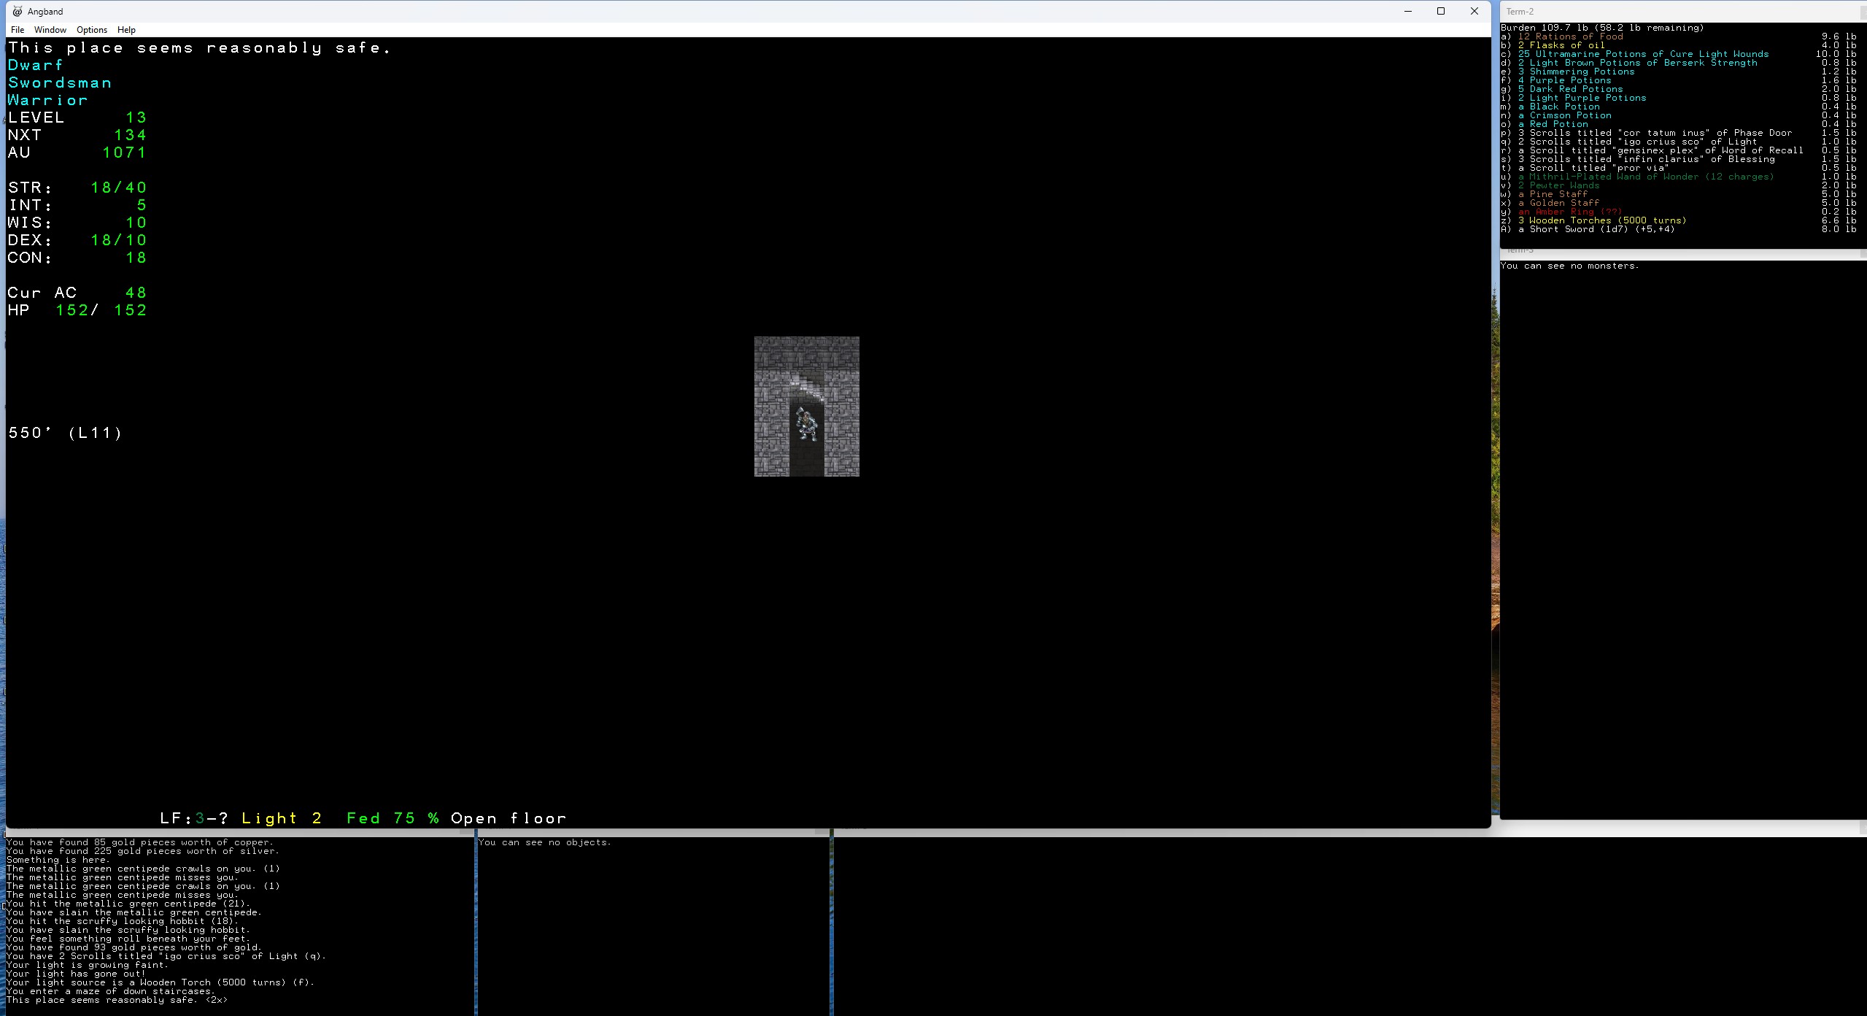Click the dungeon depth 550' (L11) indicator
Image resolution: width=1867 pixels, height=1016 pixels.
(x=65, y=433)
